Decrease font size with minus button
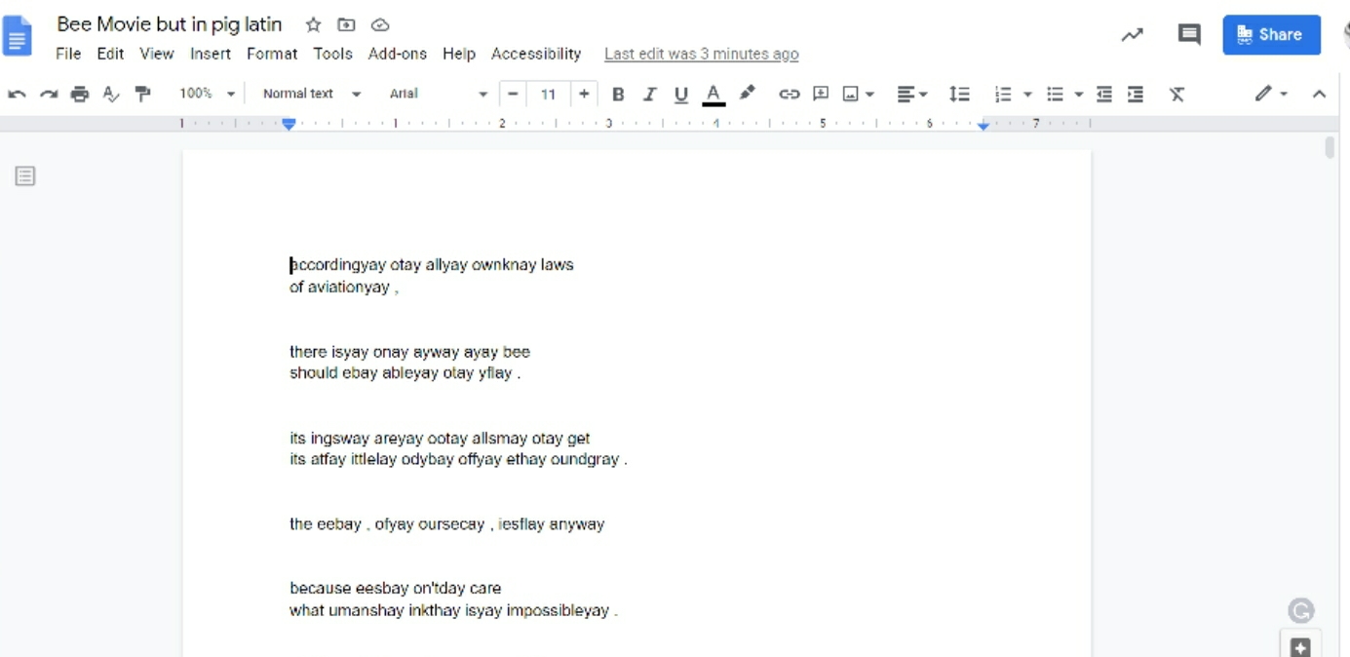This screenshot has height=657, width=1350. pyautogui.click(x=513, y=94)
